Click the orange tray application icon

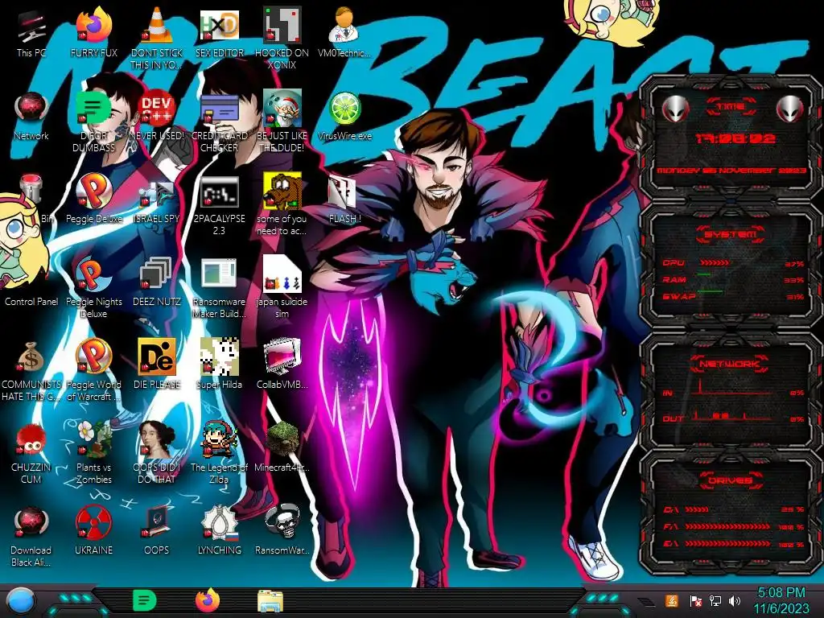tap(671, 600)
